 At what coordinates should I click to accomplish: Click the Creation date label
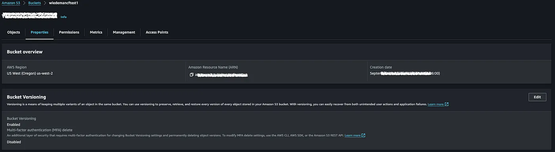tap(381, 67)
